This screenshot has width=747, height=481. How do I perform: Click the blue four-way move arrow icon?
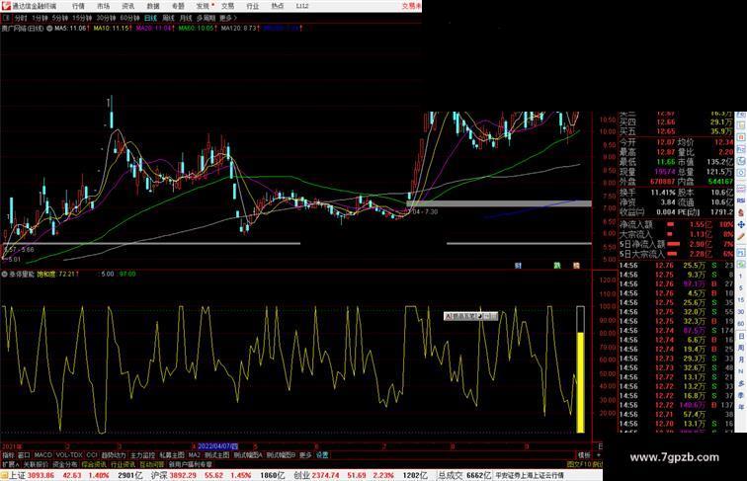[741, 224]
